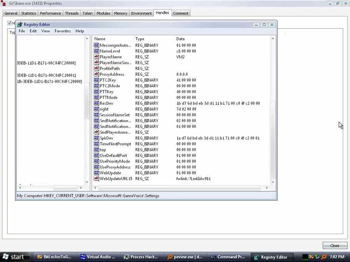Image resolution: width=350 pixels, height=262 pixels.
Task: Open the File menu in Registry Editor
Action: (22, 31)
